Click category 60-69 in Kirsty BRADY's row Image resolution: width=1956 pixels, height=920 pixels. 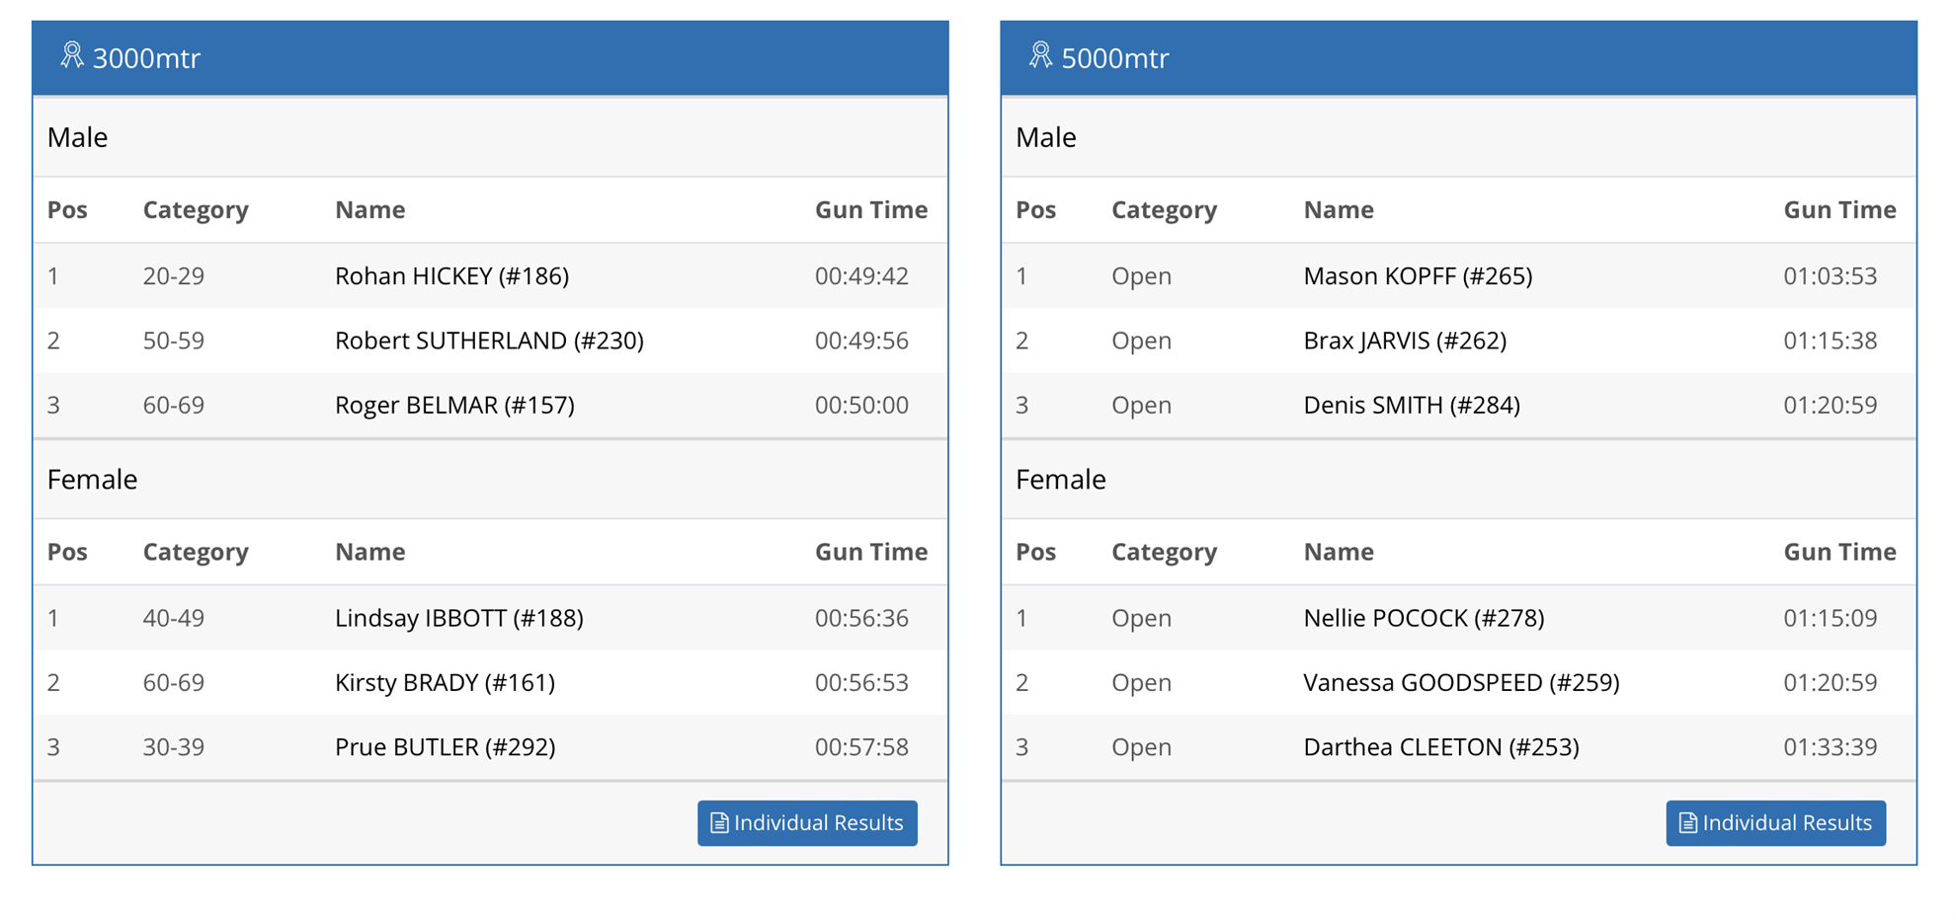point(174,682)
